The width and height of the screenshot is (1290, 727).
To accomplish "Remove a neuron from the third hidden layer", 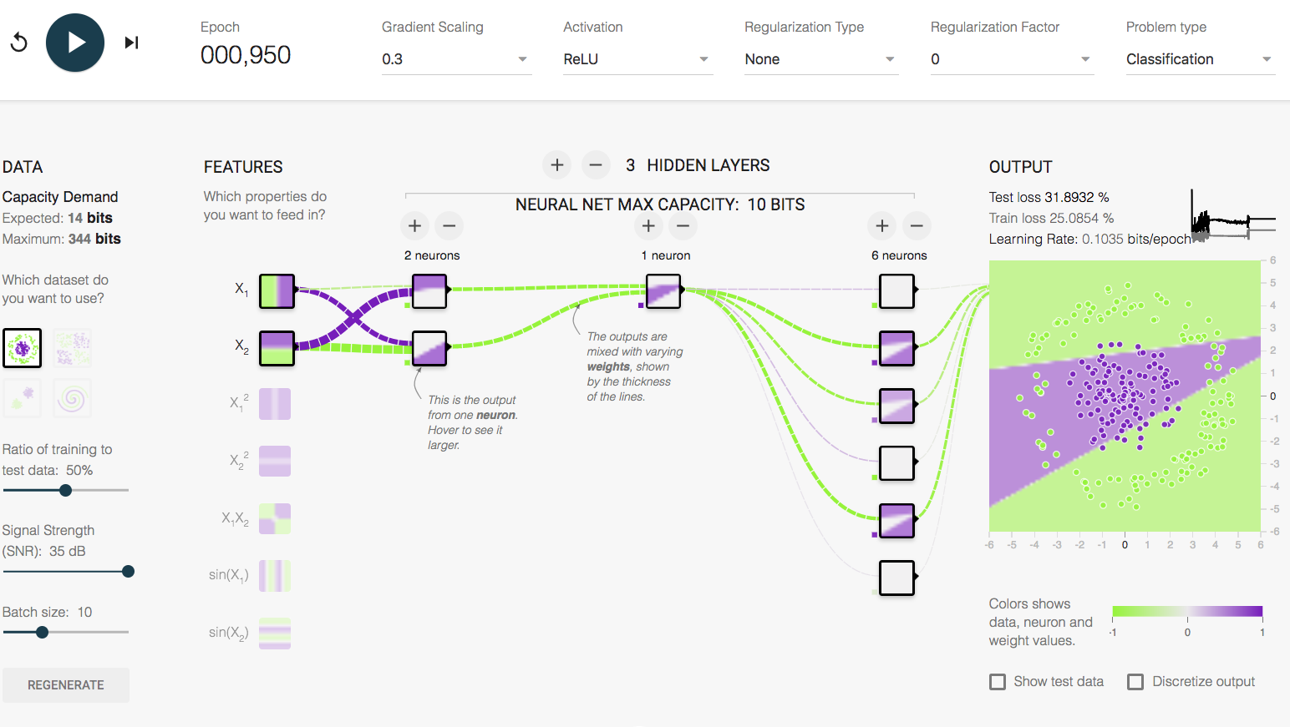I will (917, 225).
